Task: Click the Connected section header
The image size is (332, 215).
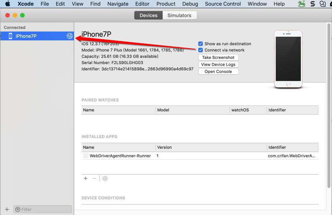Action: 14,27
